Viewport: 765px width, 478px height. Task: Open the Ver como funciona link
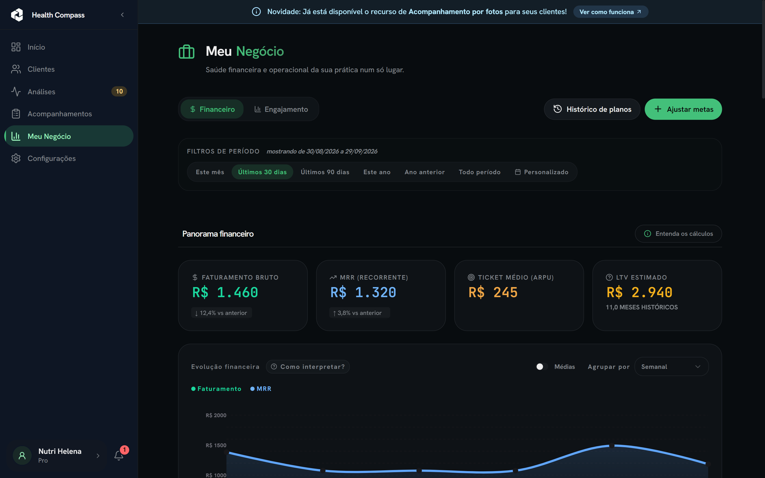coord(610,12)
